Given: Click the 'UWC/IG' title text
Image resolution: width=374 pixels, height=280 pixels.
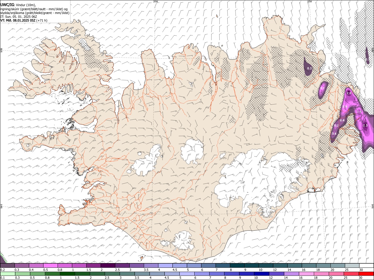Looking at the screenshot, I should click(7, 5).
